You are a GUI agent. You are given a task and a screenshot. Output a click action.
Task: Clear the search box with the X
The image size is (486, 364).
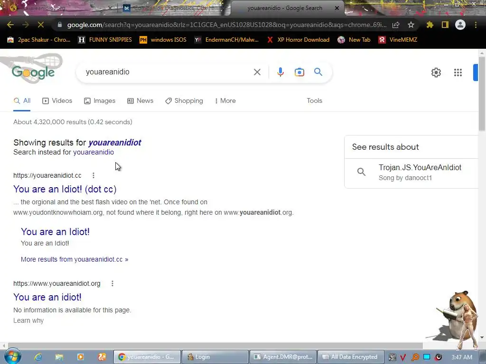(257, 72)
